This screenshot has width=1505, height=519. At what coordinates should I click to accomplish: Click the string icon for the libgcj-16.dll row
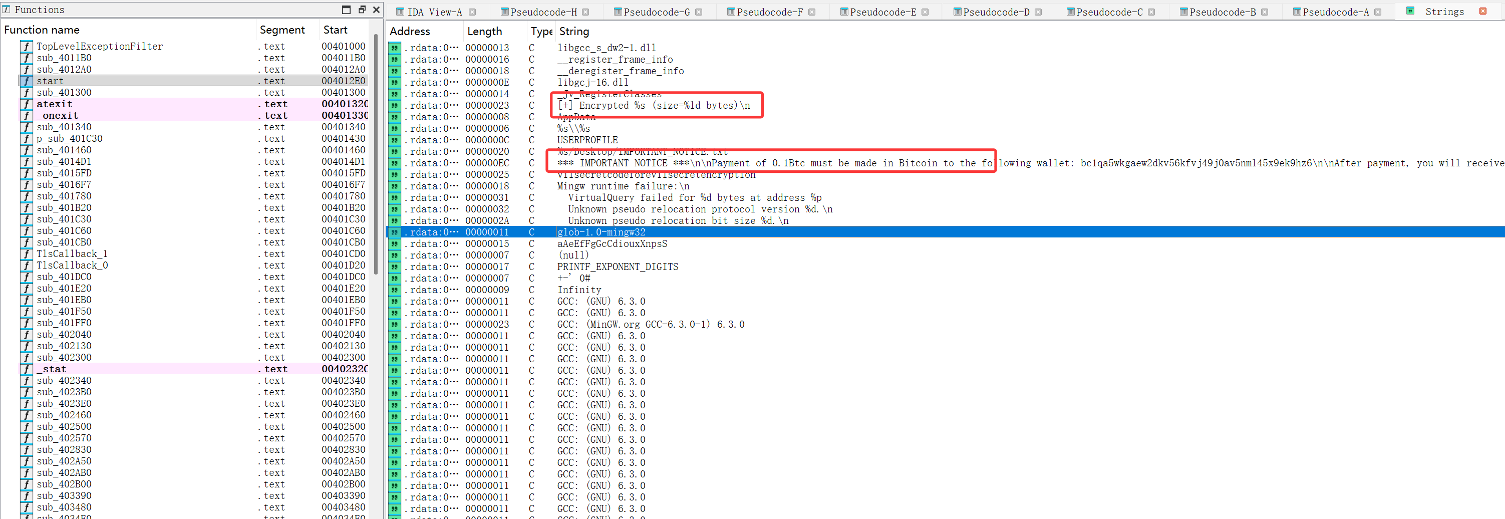pyautogui.click(x=395, y=82)
